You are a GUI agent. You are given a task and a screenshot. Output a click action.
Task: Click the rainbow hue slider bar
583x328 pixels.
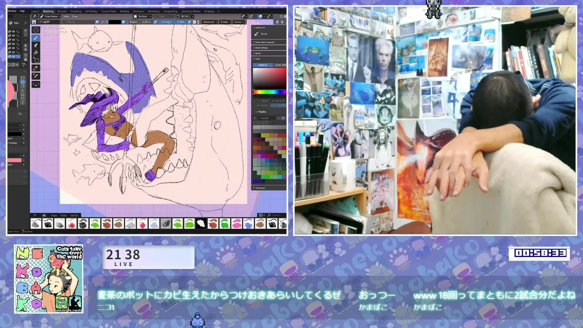pyautogui.click(x=269, y=92)
